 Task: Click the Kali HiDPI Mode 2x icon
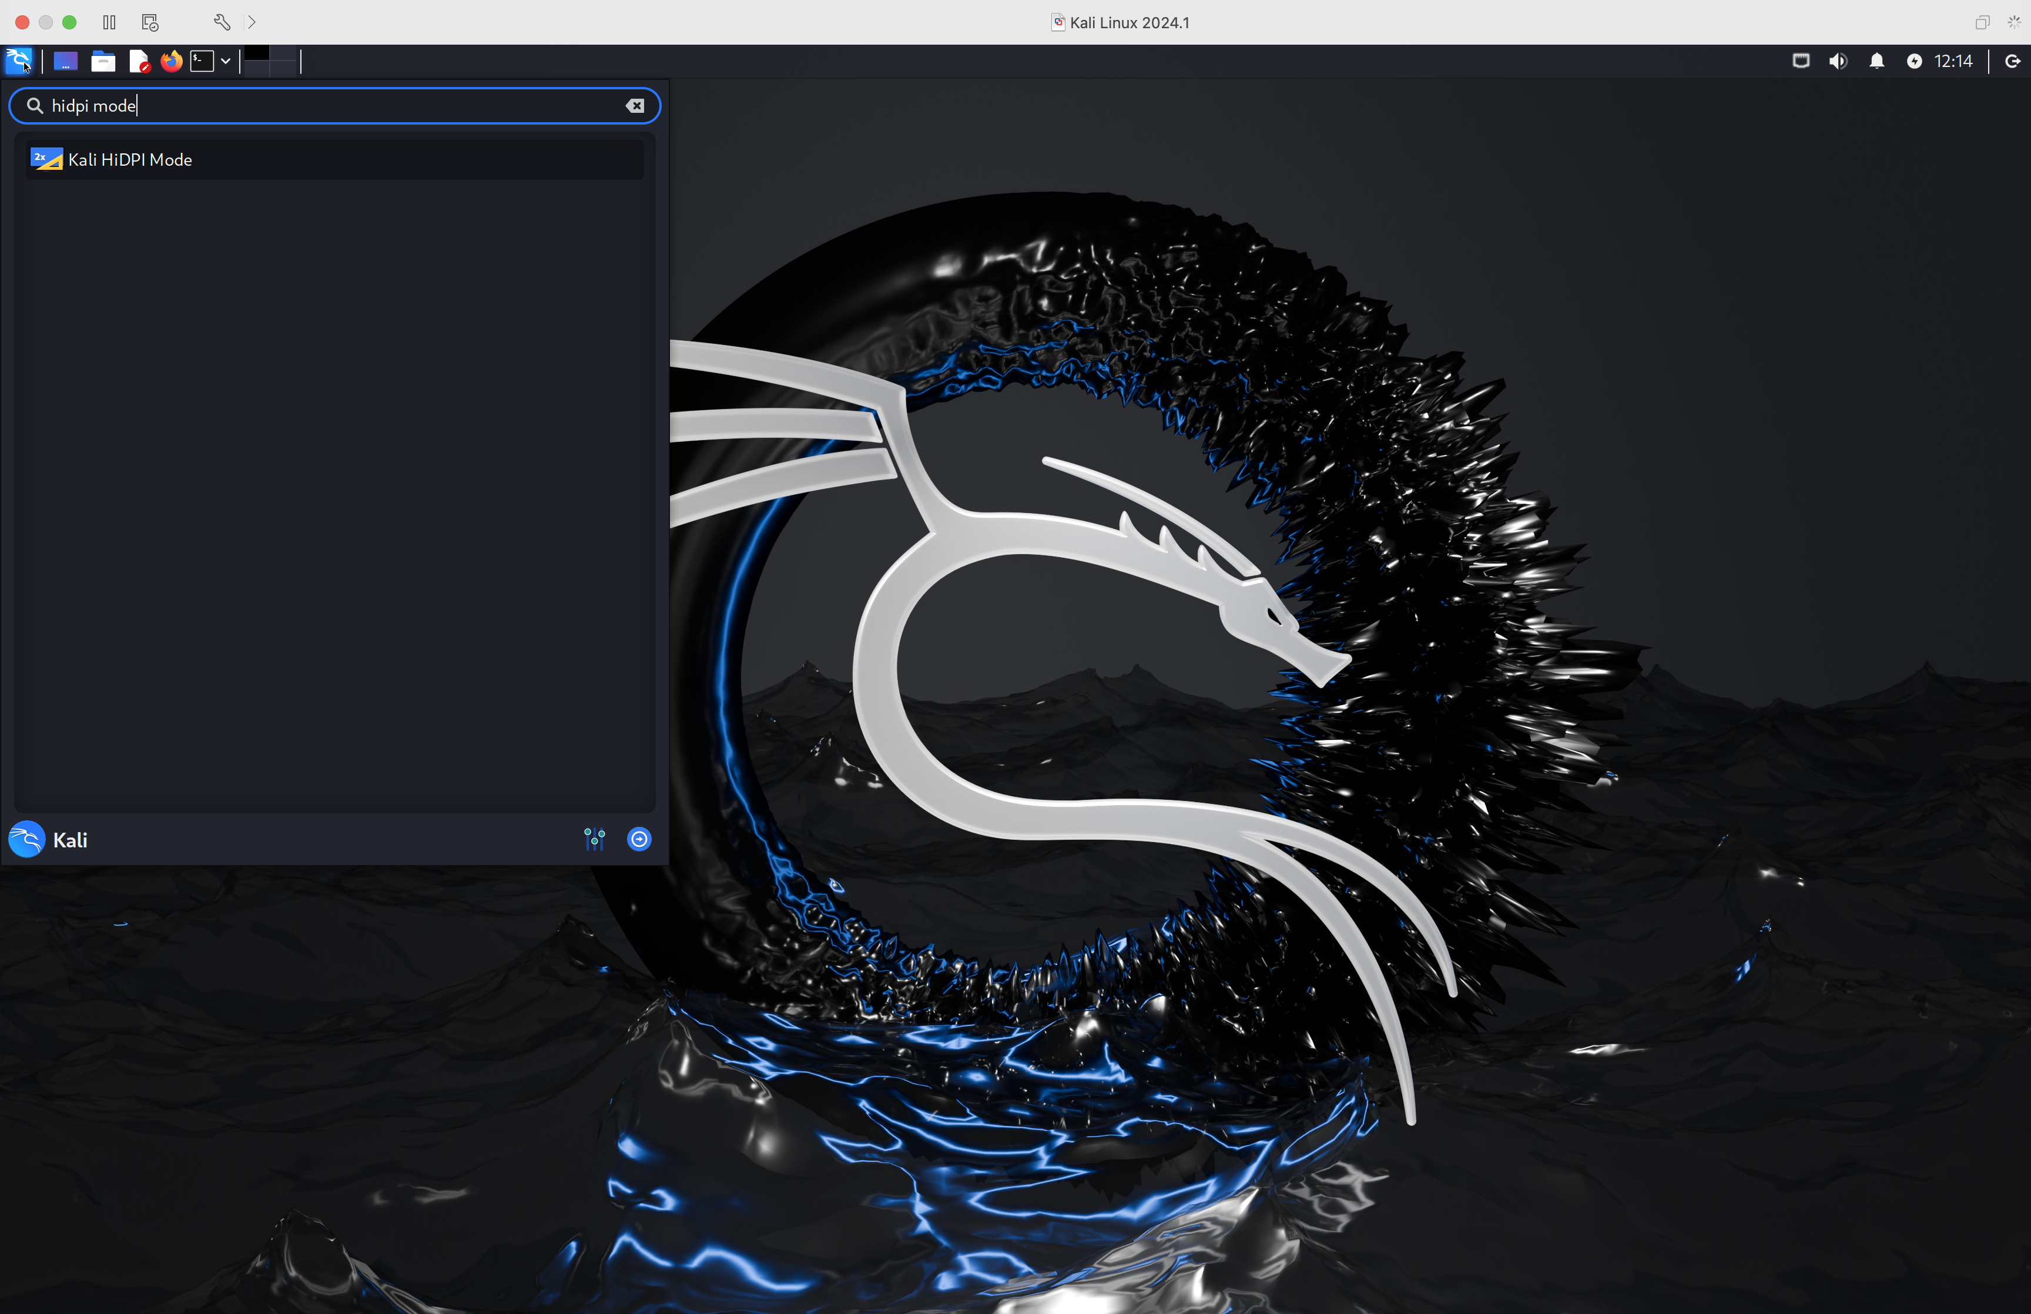click(x=47, y=160)
